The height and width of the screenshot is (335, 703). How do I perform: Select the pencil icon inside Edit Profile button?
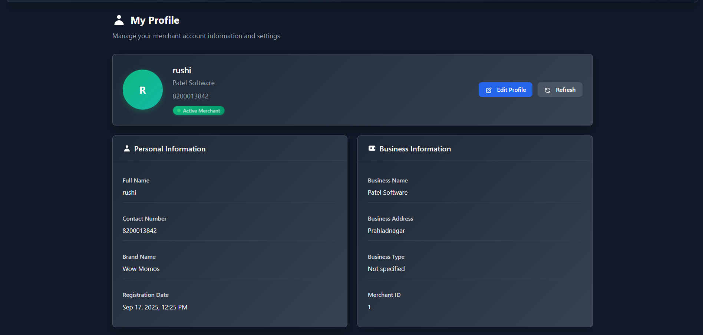pyautogui.click(x=489, y=90)
